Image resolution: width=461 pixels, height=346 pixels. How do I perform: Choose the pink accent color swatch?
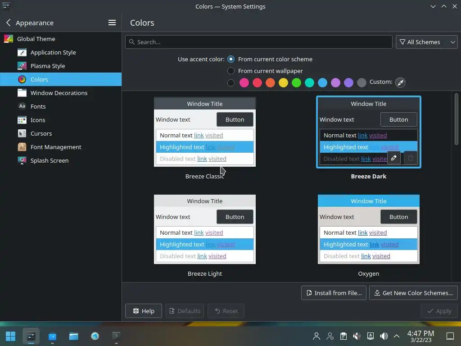(x=244, y=83)
